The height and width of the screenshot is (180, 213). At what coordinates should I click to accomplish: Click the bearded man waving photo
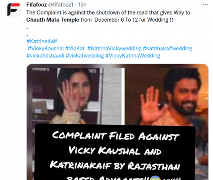(x=166, y=96)
